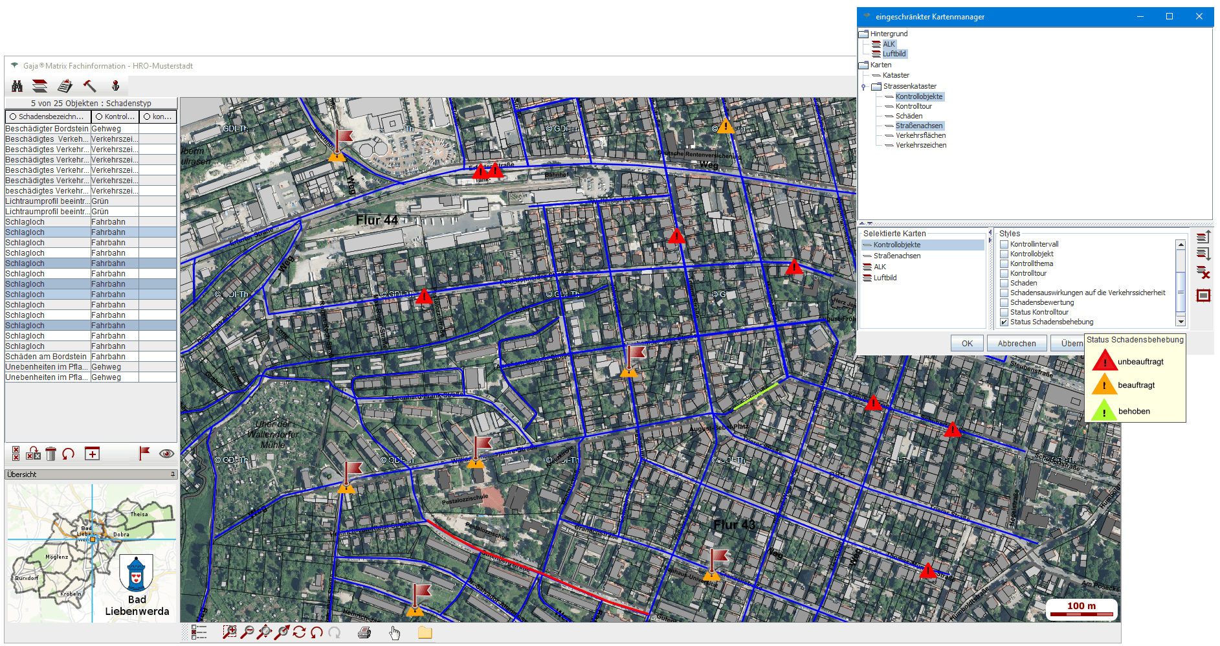Screen dimensions: 1220x646
Task: Click the hammer tool icon
Action: click(90, 86)
